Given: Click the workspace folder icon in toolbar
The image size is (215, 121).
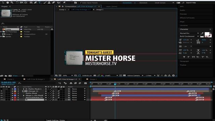Looking at the screenshot, I should tap(75, 3).
